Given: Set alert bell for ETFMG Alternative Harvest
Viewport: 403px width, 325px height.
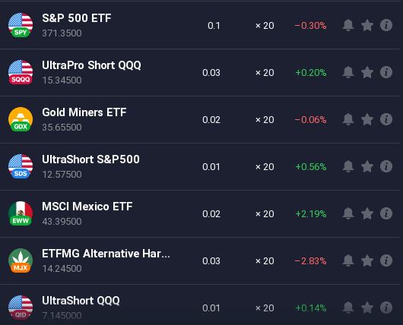Looking at the screenshot, I should pos(348,260).
